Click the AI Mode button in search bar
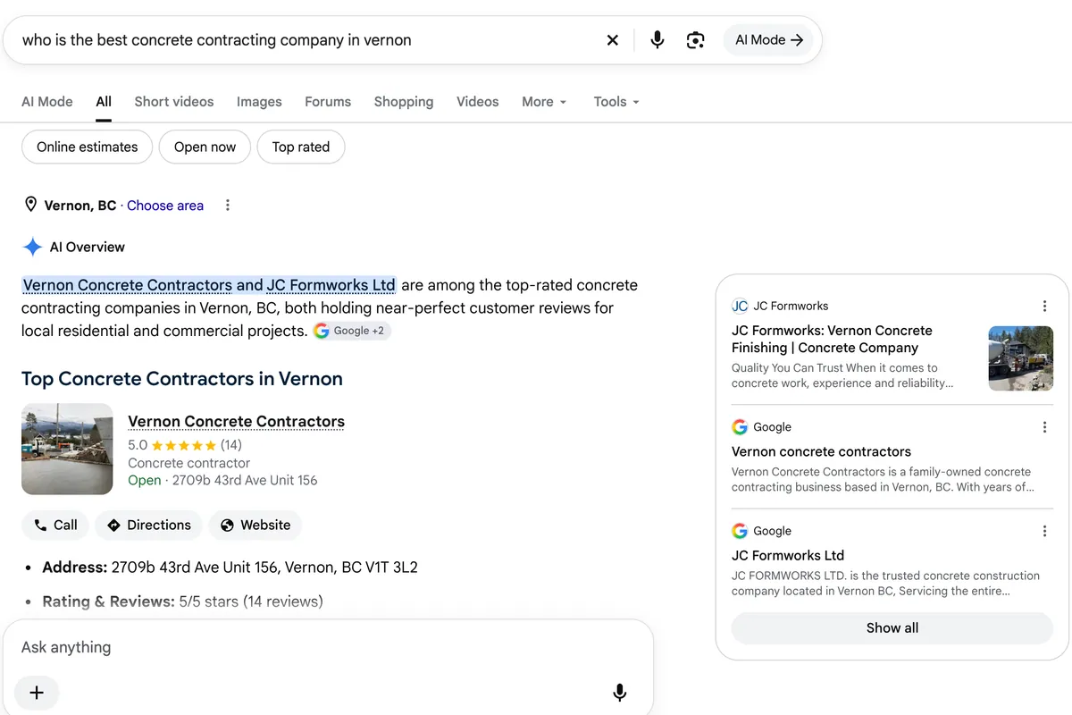 (768, 40)
